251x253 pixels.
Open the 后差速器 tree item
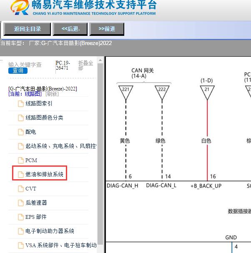coord(36,203)
